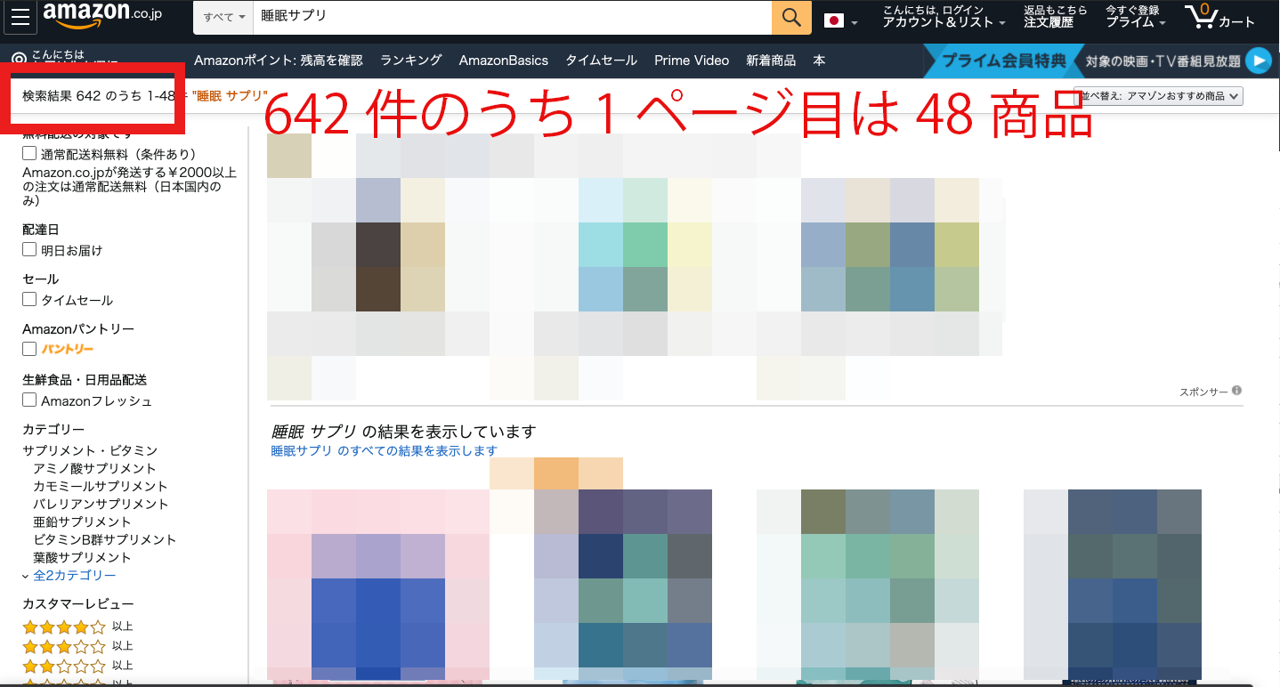Viewport: 1280px width, 687px height.
Task: Click the スポンサー label
Action: pos(1203,392)
